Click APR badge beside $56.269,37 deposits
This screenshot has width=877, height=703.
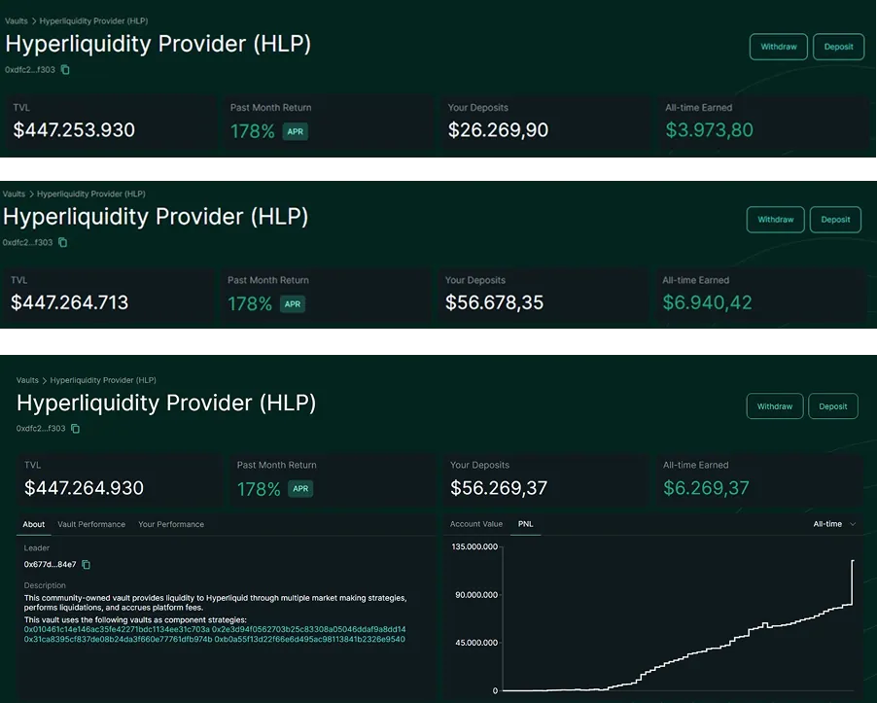click(x=300, y=489)
